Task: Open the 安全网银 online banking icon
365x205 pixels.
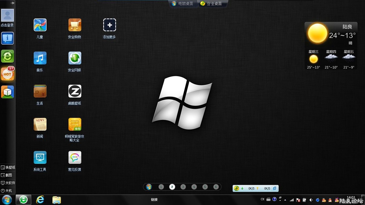Action: point(75,58)
